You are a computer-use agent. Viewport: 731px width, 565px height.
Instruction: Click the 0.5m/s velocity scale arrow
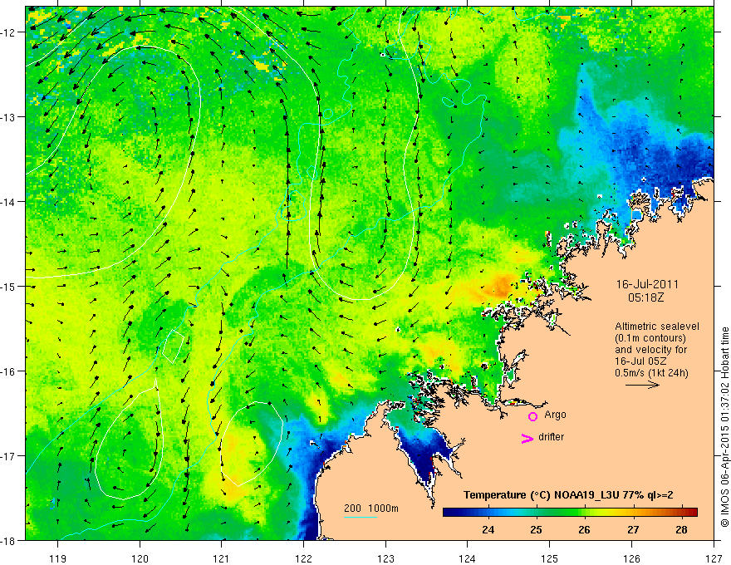point(642,385)
